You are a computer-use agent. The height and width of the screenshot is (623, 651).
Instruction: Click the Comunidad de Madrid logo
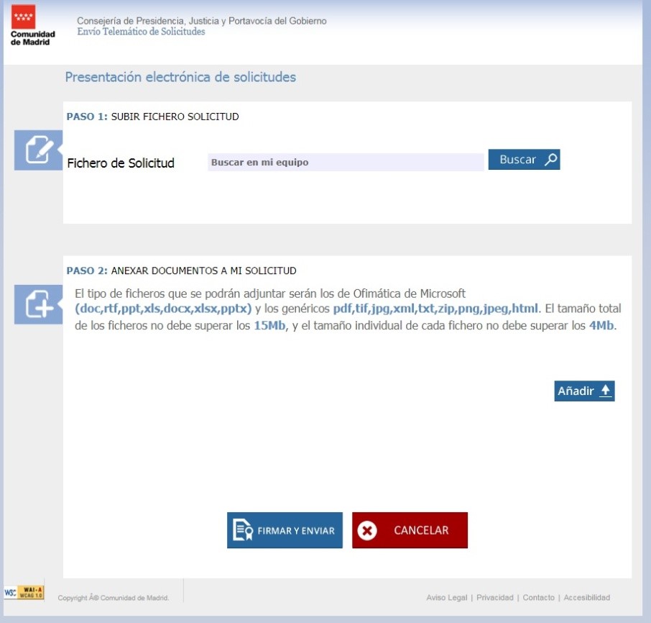(x=32, y=25)
